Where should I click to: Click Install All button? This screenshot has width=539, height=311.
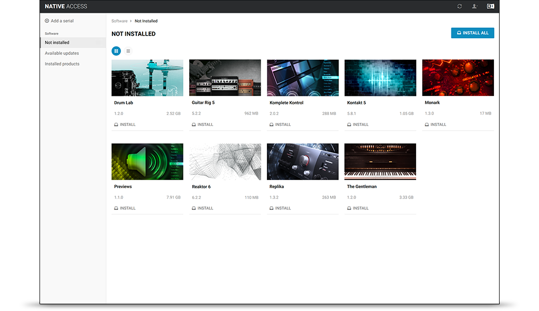pyautogui.click(x=472, y=33)
